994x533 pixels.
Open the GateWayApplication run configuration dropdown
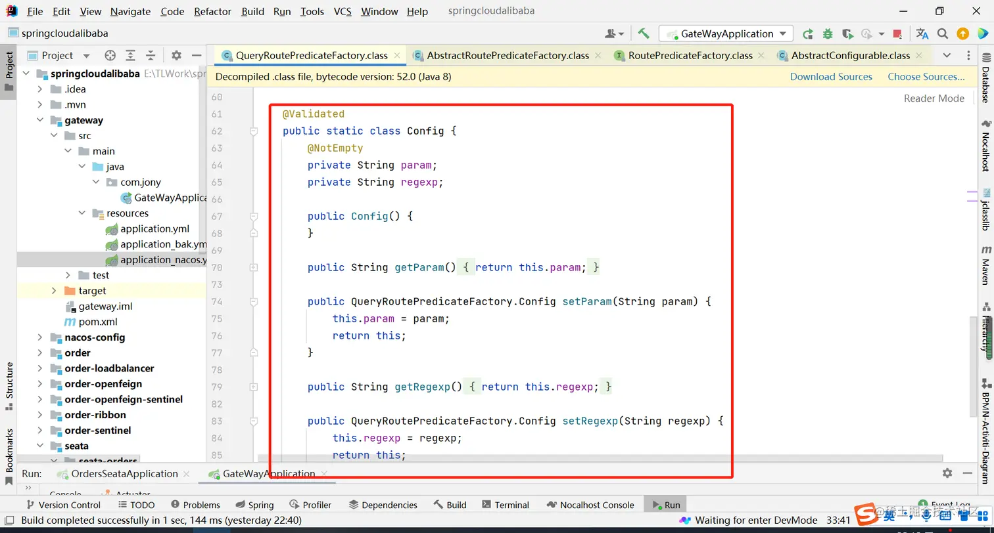[726, 33]
